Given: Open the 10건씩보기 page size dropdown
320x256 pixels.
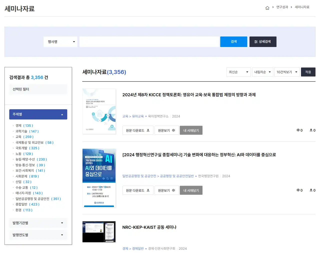Looking at the screenshot, I should (x=287, y=72).
